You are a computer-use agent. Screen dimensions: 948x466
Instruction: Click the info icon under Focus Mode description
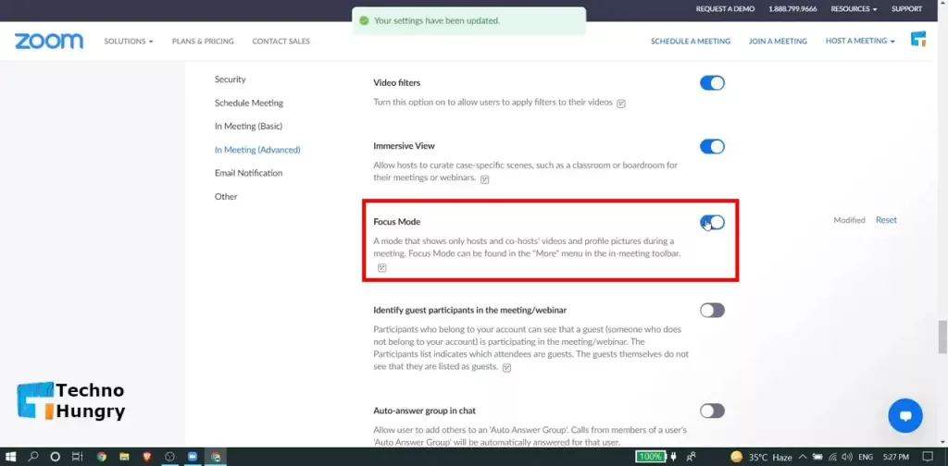382,268
